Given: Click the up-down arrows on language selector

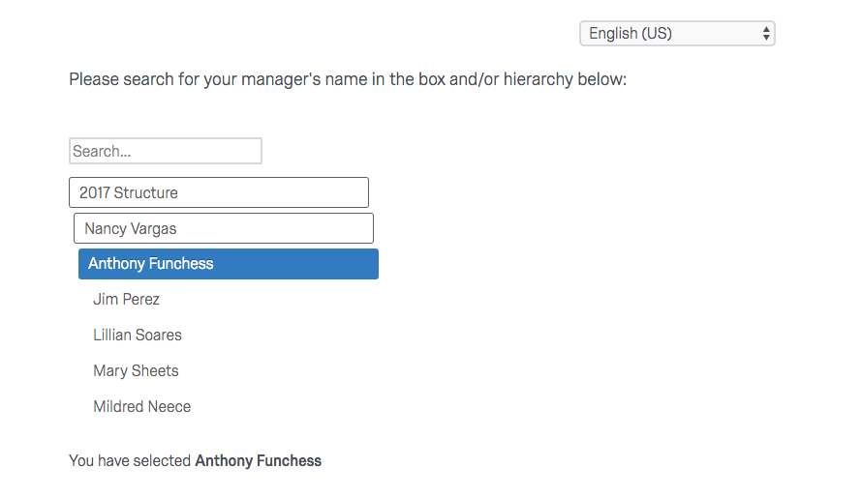Looking at the screenshot, I should (x=766, y=33).
